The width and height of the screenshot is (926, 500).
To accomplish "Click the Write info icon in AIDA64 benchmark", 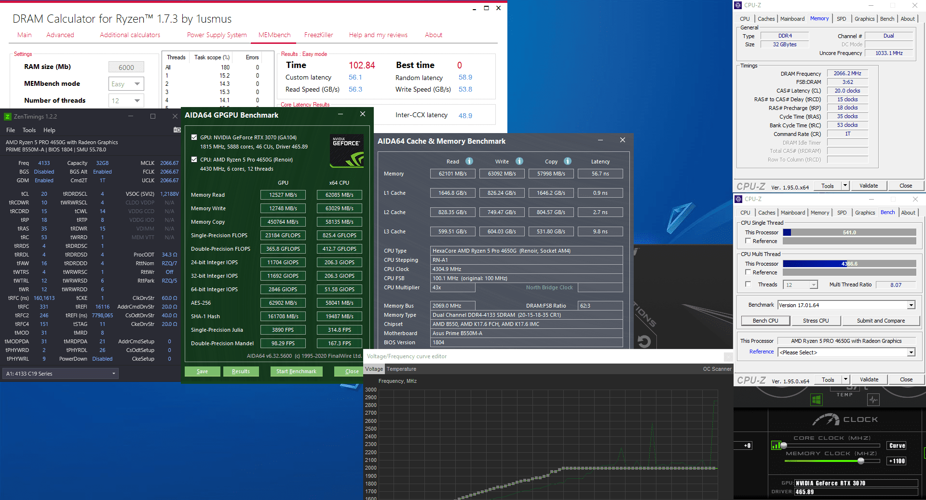I will tap(519, 161).
